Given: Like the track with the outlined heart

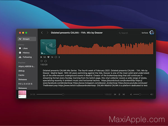Looking at the screenshot, I should click(x=41, y=61).
